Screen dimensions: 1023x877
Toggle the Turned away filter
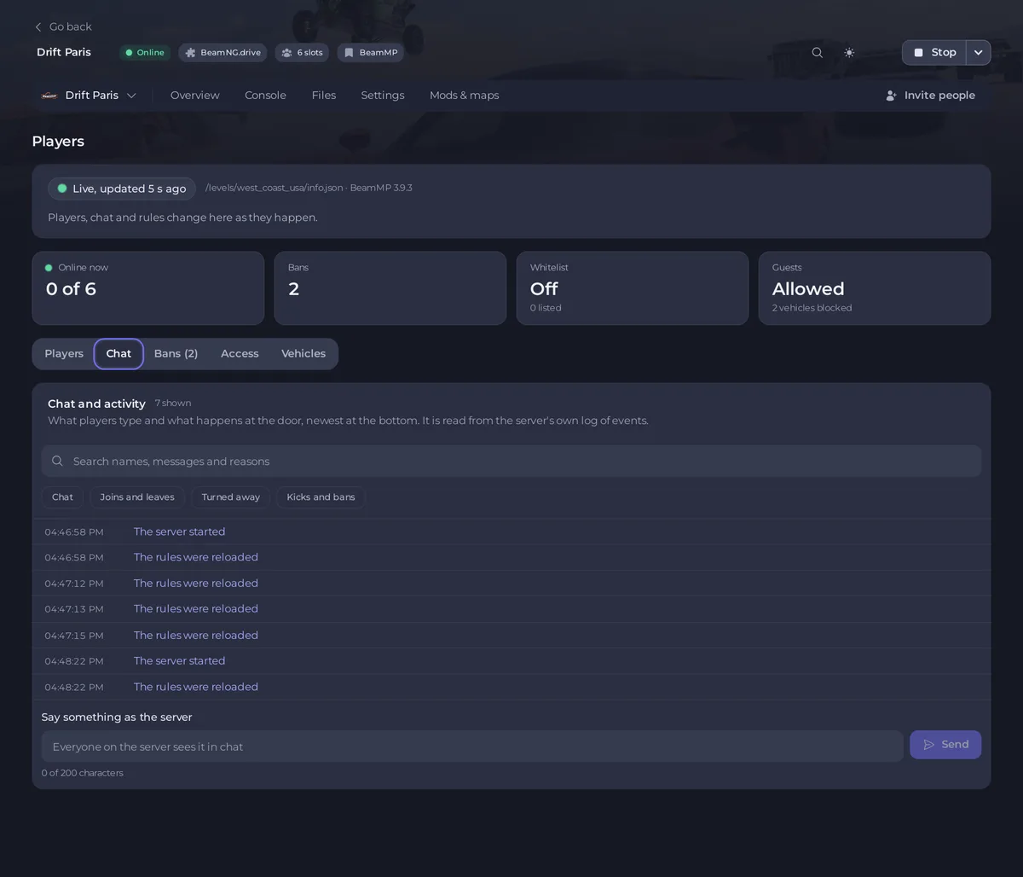[231, 497]
